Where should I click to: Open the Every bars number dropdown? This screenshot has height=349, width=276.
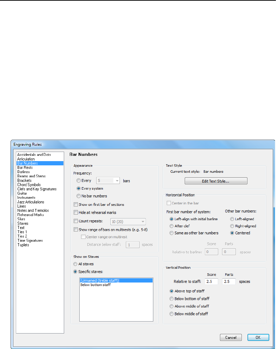point(108,180)
